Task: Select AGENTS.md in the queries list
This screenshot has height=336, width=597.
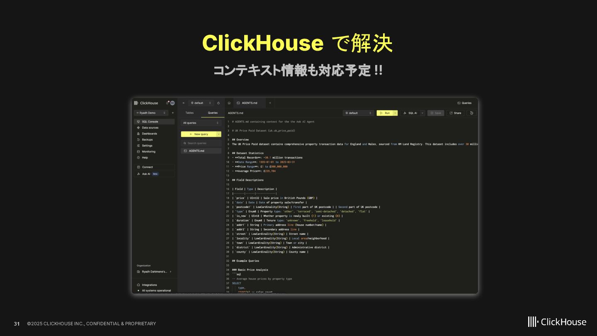Action: coord(201,151)
